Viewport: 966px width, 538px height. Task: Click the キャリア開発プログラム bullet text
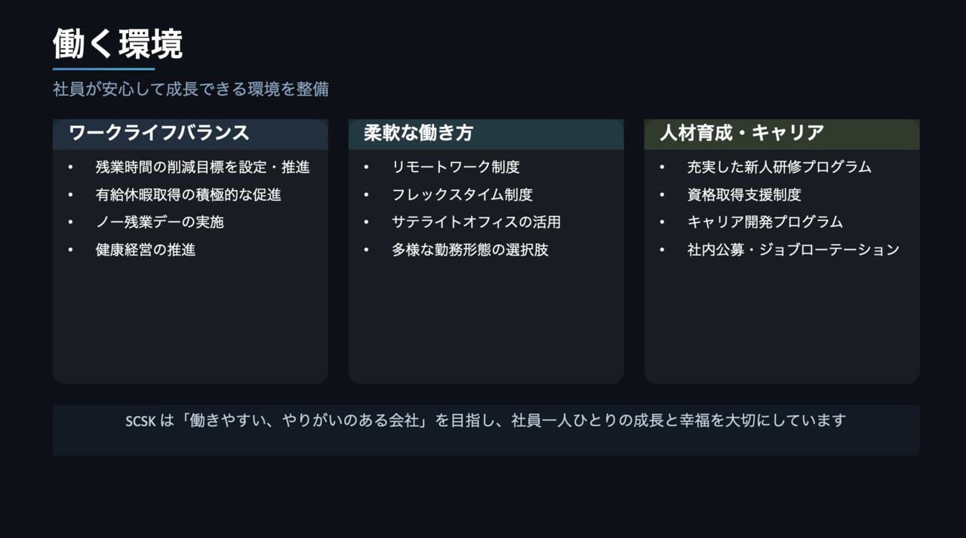(765, 222)
